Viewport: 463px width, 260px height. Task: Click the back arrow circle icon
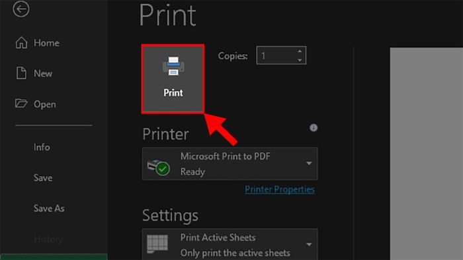(21, 9)
